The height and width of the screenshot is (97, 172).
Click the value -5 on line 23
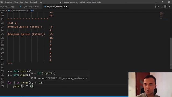click(51, 27)
